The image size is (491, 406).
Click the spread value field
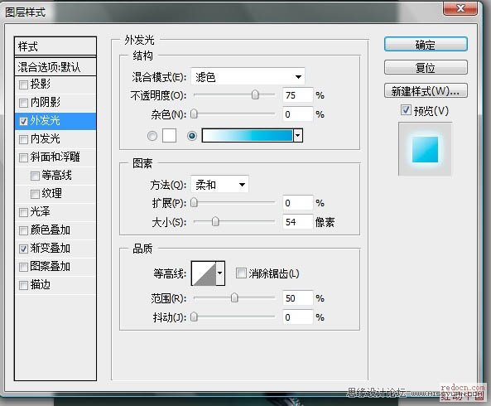[x=297, y=203]
